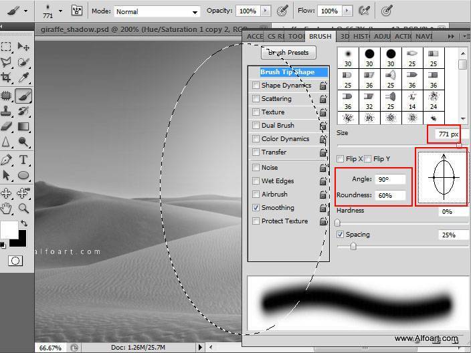Click the Brush Presets button
The height and width of the screenshot is (353, 471).
click(288, 53)
